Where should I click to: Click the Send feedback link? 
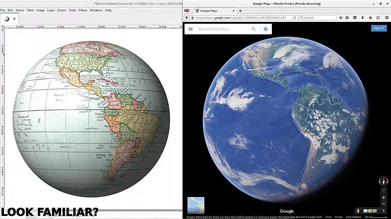tap(353, 217)
